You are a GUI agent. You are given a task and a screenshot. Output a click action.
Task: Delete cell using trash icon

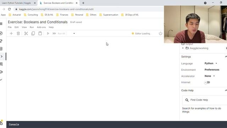pos(18,33)
